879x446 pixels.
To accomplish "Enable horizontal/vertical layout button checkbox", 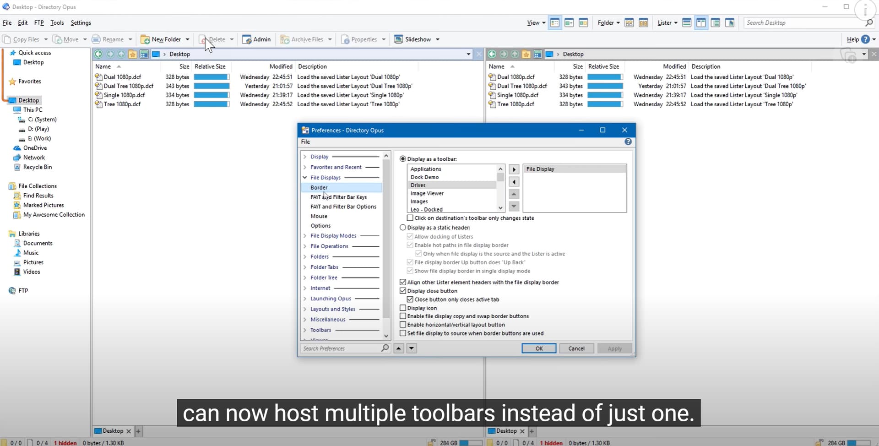I will (403, 325).
